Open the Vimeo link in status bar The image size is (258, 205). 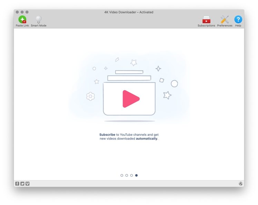coord(28,184)
